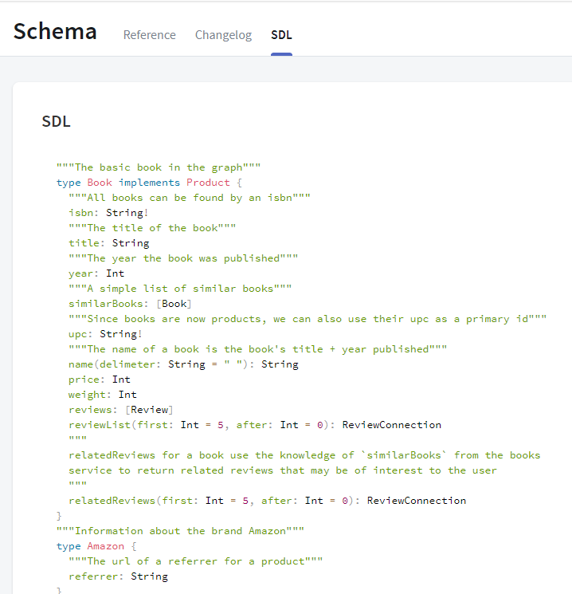The image size is (572, 594).
Task: Switch to the Reference tab
Action: [149, 35]
